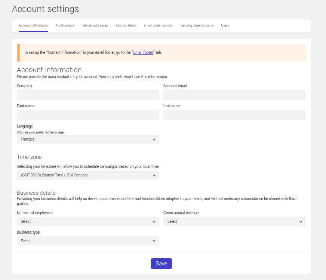Click into the Company input field
Image resolution: width=326 pixels, height=280 pixels.
point(88,95)
